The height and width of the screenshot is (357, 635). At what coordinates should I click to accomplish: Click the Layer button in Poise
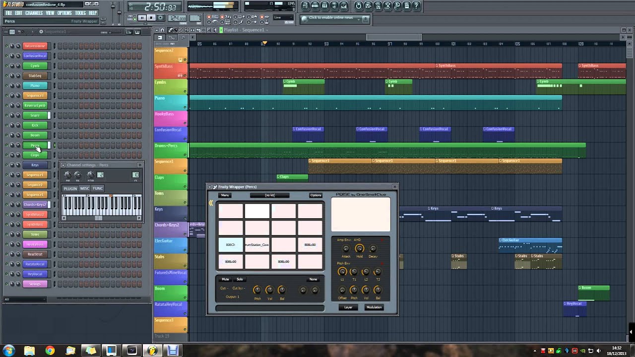click(348, 307)
